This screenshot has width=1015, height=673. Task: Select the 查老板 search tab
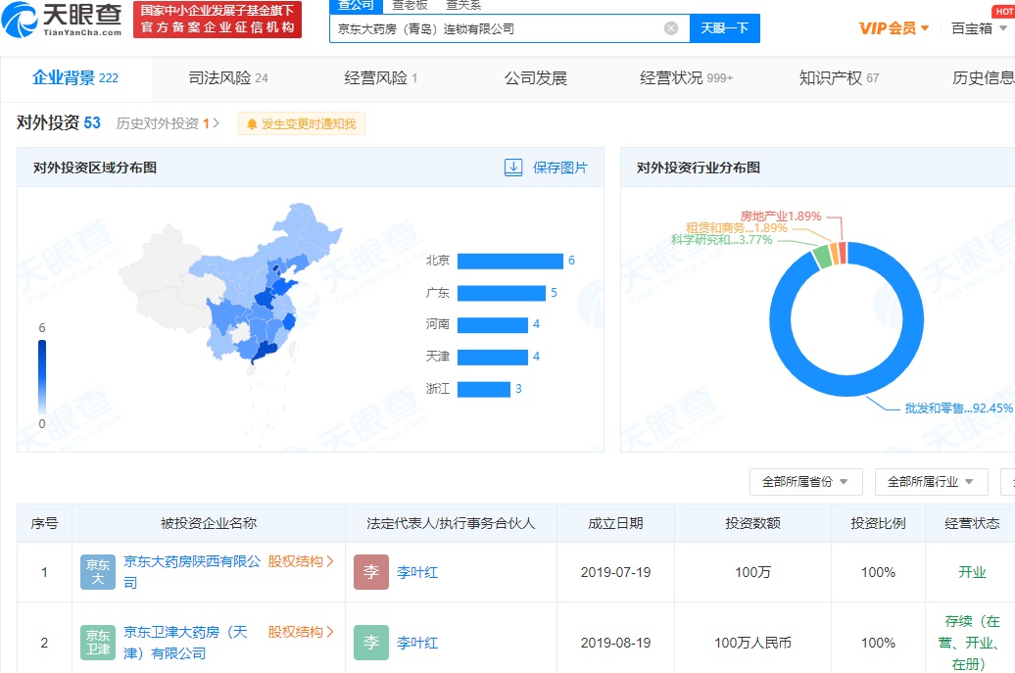point(410,6)
